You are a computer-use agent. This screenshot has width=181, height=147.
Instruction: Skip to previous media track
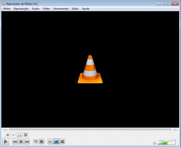coord(15,142)
